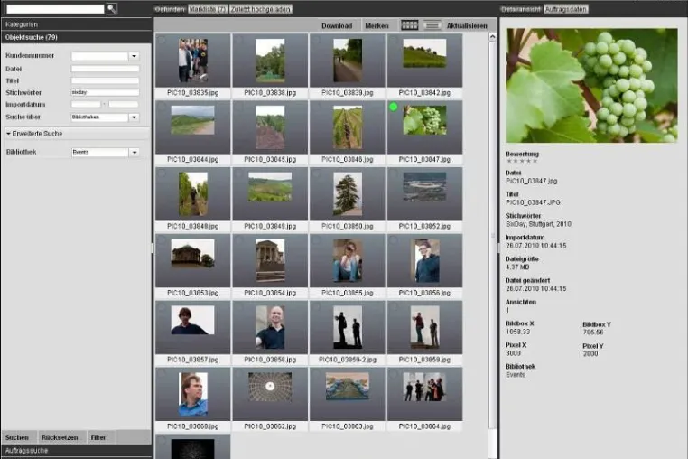
Task: Click the first Importdatum date field
Action: [x=86, y=105]
